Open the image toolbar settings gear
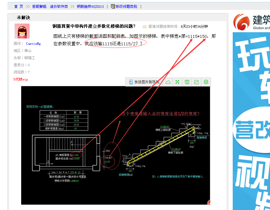Screen dimensions: 270x210 tap(206, 82)
